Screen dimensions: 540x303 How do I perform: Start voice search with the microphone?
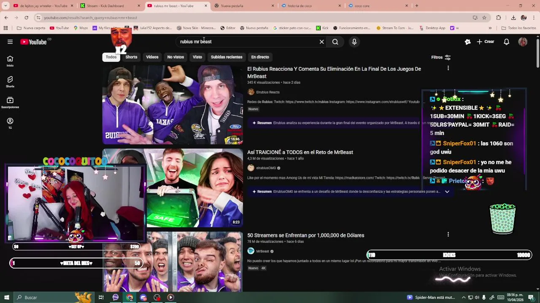pos(354,42)
